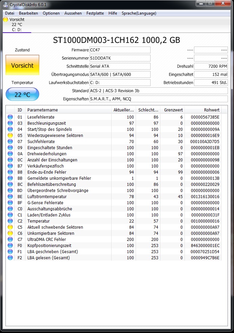Open the Optionen menu
The height and width of the screenshot is (333, 234).
click(51, 13)
